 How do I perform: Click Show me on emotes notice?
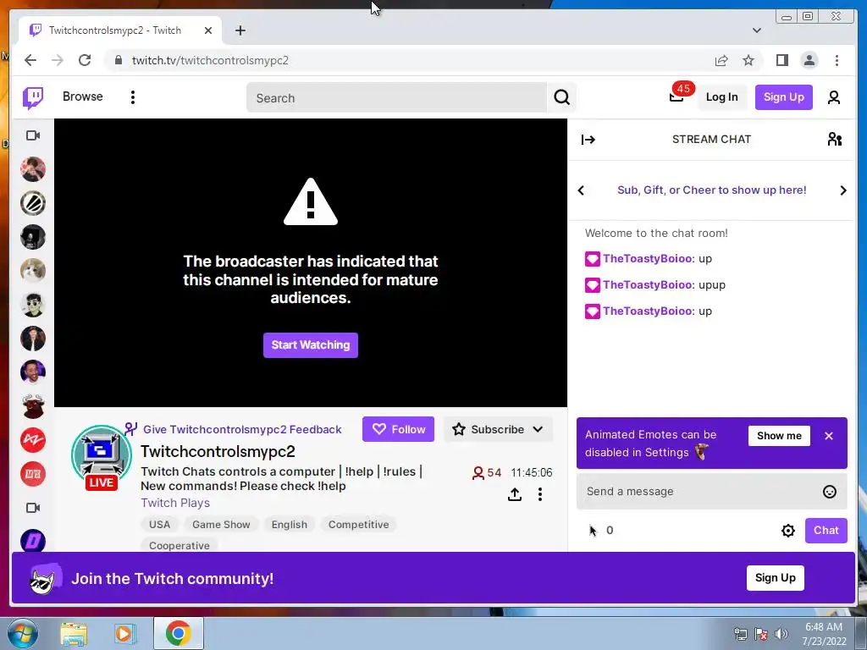[779, 436]
